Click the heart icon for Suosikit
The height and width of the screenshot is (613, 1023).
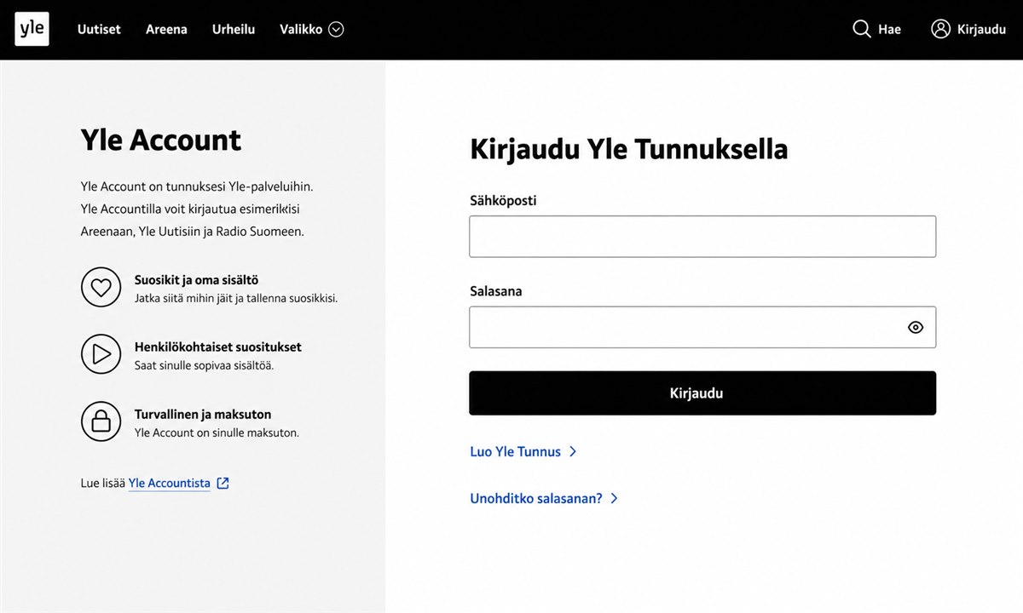tap(101, 287)
